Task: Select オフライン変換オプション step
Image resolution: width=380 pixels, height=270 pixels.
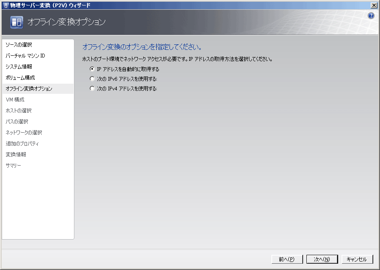Action: (38, 89)
